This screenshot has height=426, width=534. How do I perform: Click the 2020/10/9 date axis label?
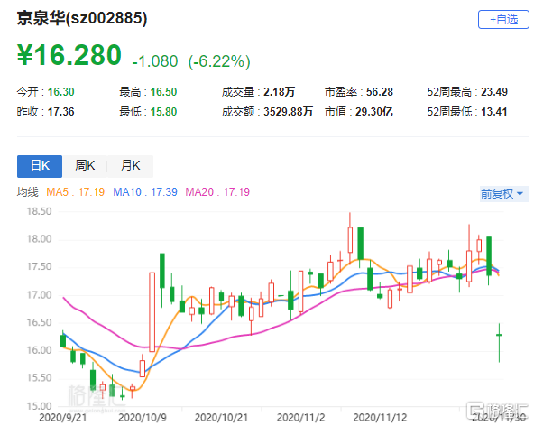tap(143, 418)
